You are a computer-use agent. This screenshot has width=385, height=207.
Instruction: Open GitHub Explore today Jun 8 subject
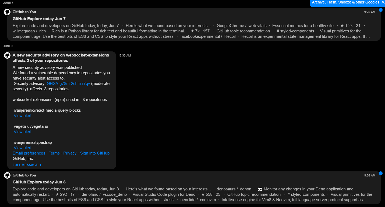(x=39, y=182)
